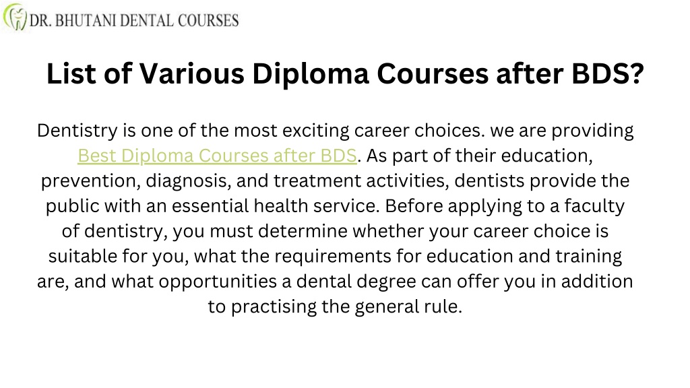Click the green tooth logo icon
The width and height of the screenshot is (690, 388).
(15, 17)
